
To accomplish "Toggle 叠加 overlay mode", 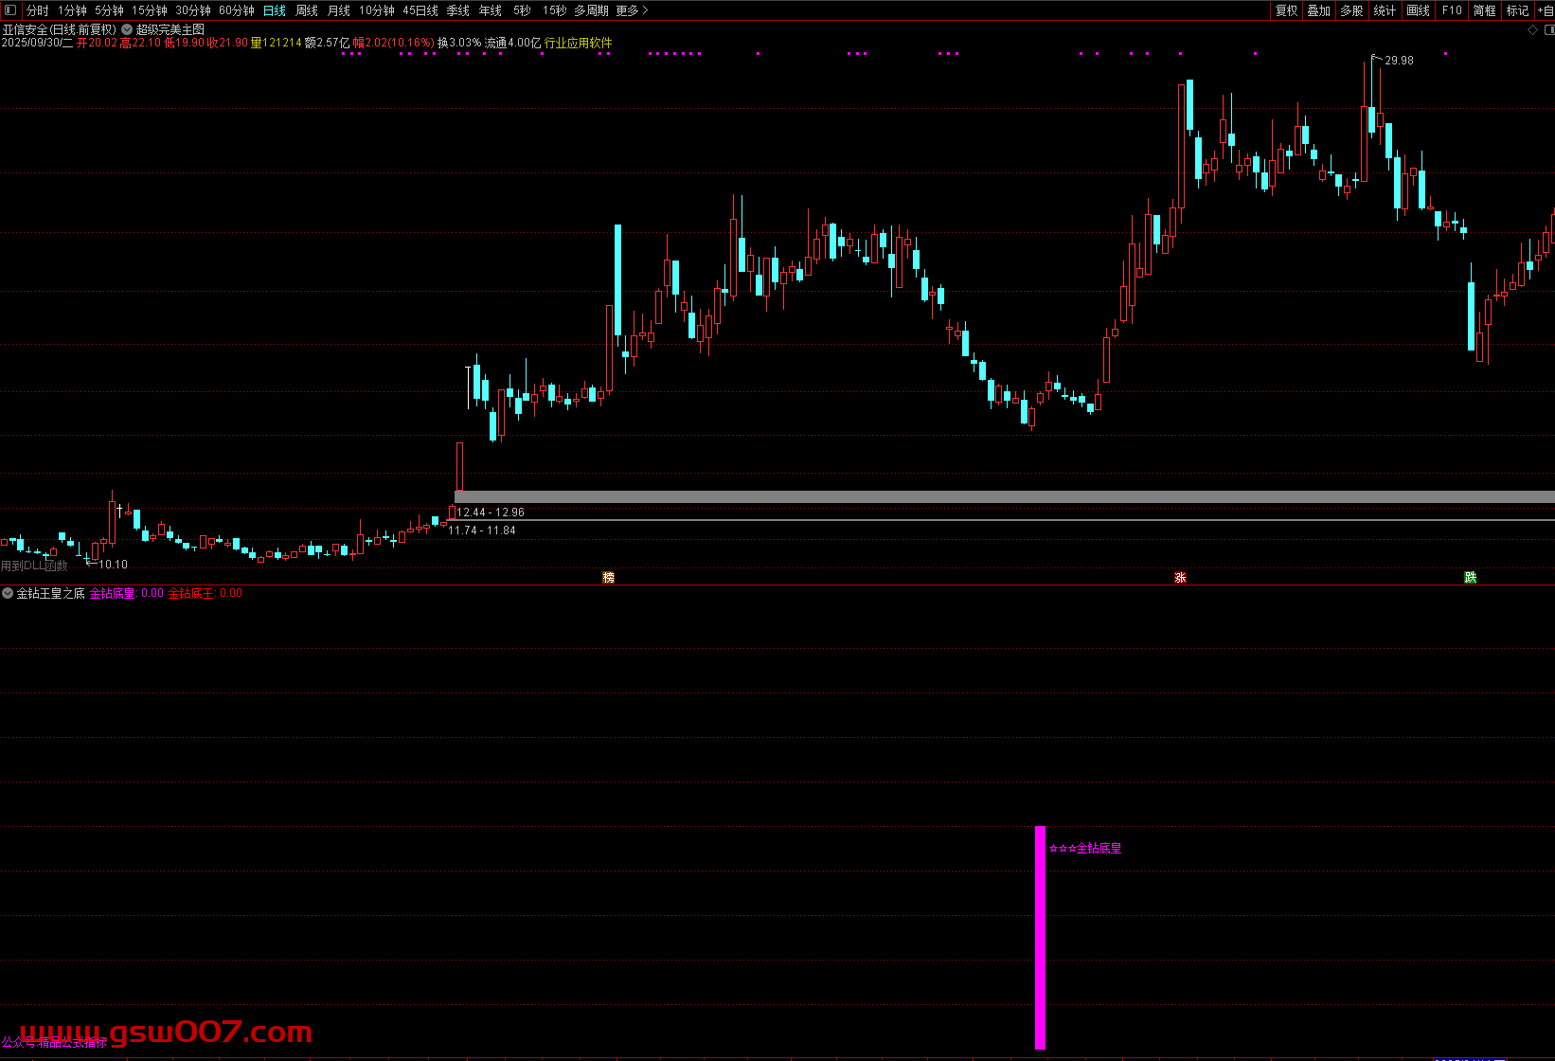I will pos(1318,10).
